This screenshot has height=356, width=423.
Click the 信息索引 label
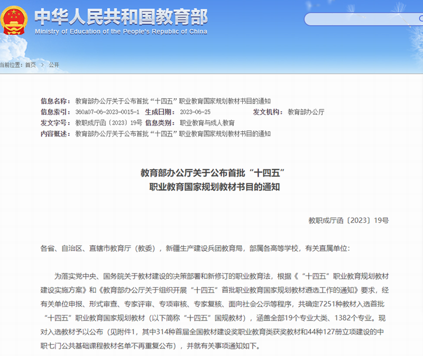point(56,112)
